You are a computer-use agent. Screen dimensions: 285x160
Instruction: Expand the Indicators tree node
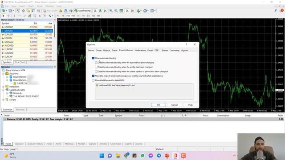tap(3, 87)
